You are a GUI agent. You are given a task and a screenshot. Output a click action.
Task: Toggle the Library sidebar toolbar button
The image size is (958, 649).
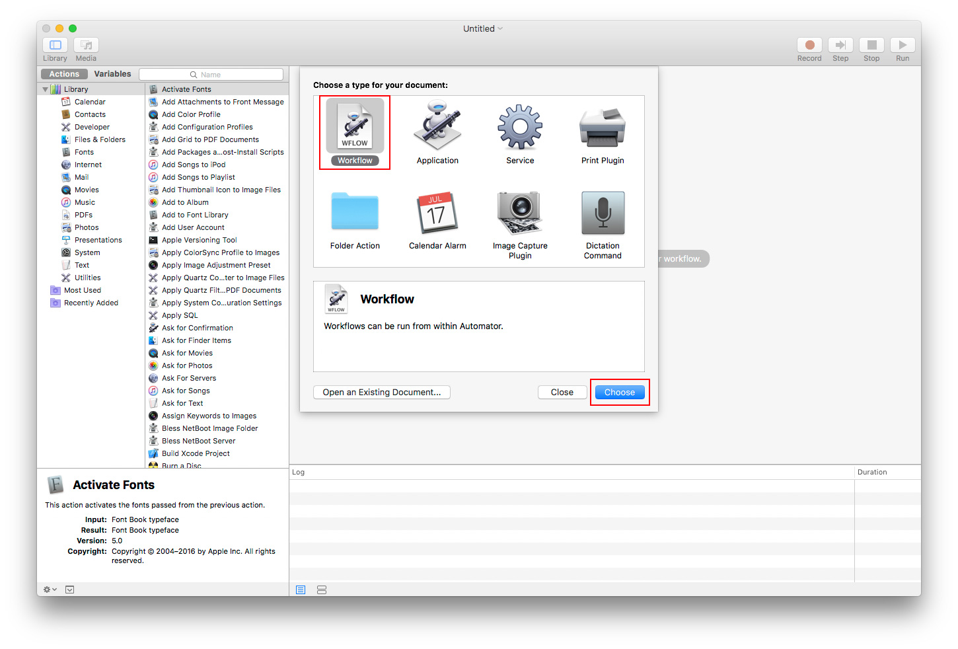tap(55, 45)
